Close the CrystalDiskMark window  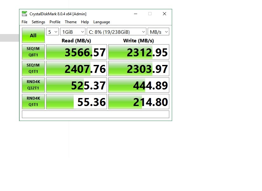(165, 14)
